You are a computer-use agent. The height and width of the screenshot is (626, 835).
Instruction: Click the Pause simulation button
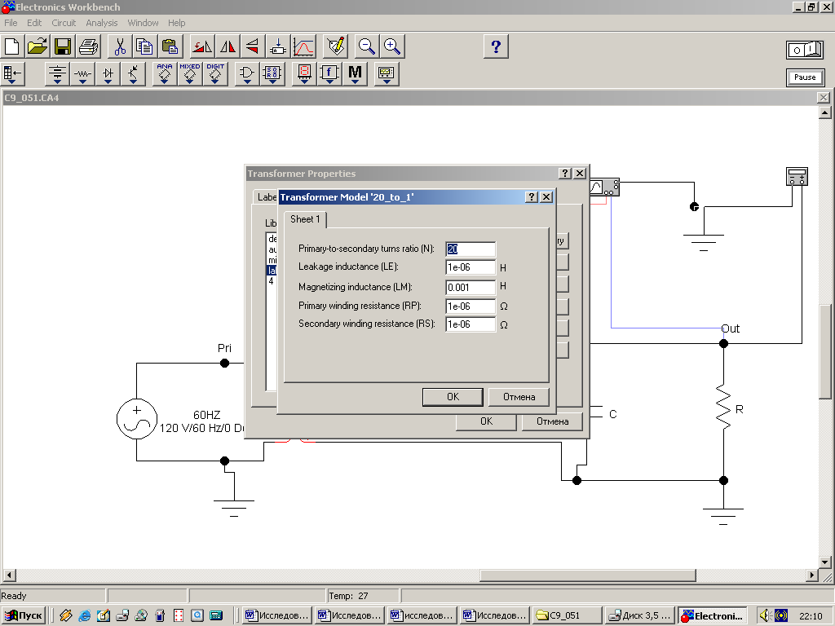[805, 77]
